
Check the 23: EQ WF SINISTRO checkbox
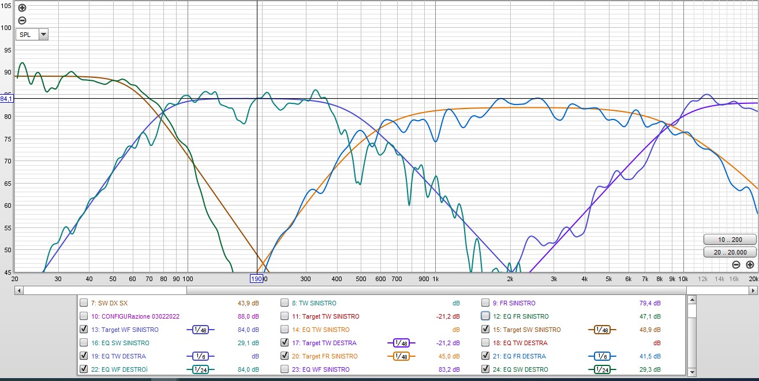click(285, 369)
